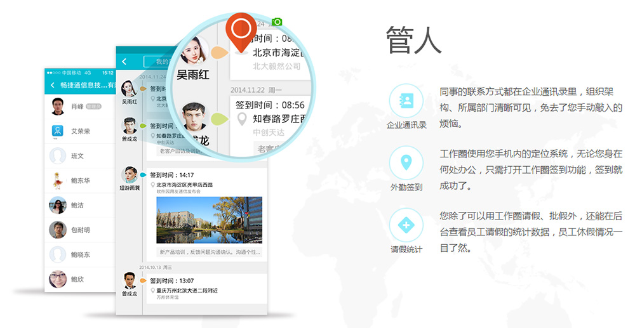
Task: Click the 请假统计 leave statistics icon
Action: tap(406, 225)
